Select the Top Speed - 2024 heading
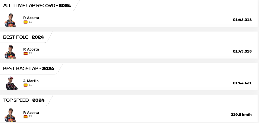 point(24,100)
